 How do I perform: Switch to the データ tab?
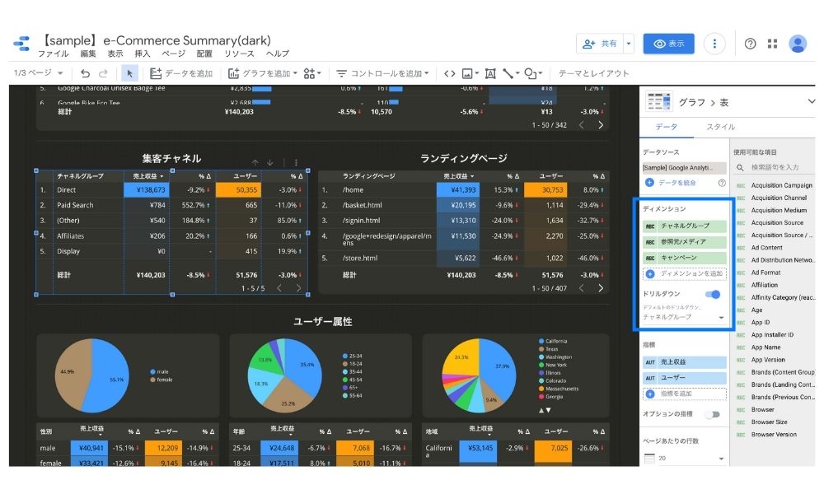[666, 127]
